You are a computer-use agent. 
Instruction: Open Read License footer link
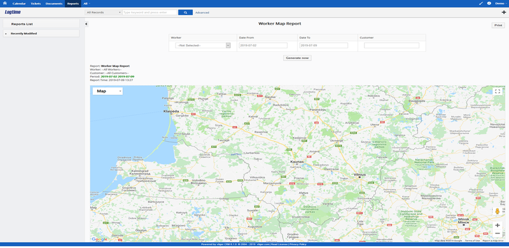pyautogui.click(x=279, y=244)
